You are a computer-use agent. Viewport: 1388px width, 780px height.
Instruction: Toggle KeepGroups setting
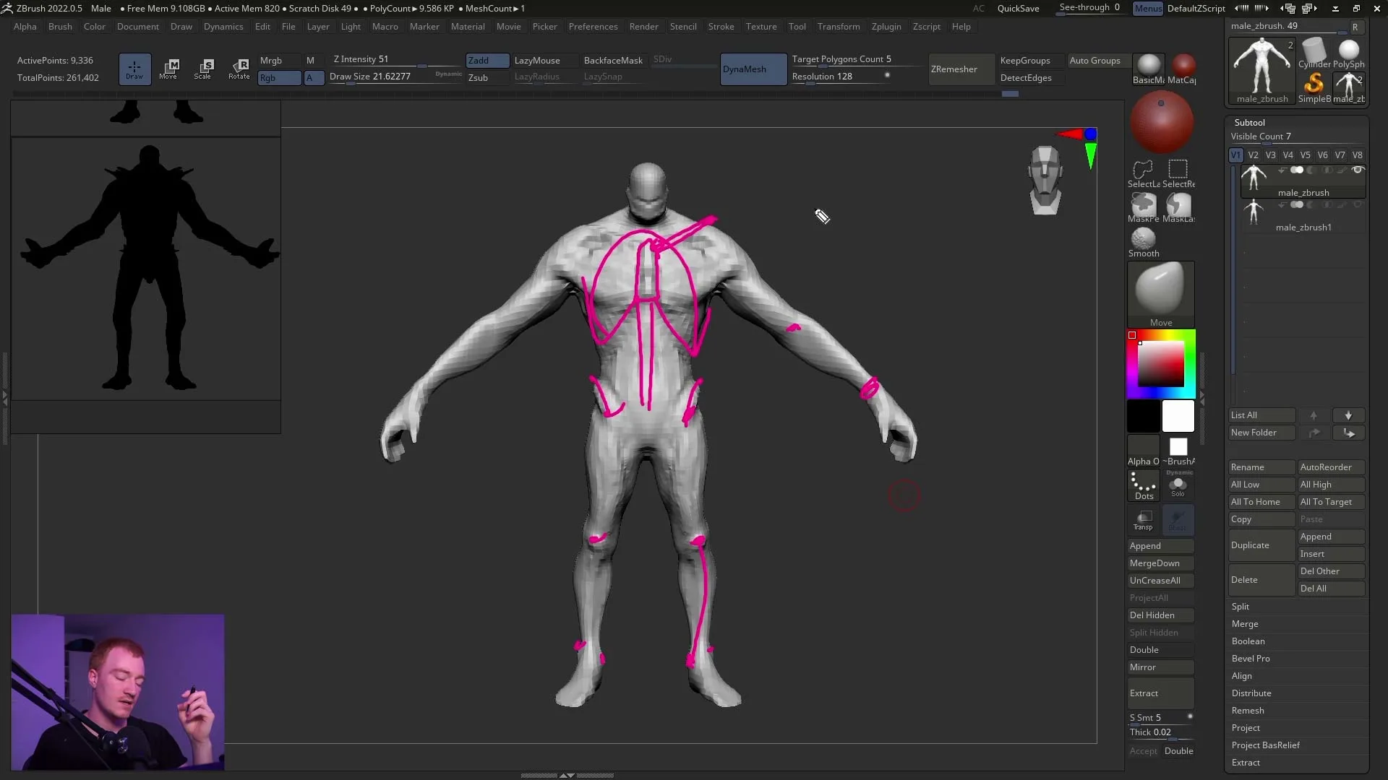1027,60
